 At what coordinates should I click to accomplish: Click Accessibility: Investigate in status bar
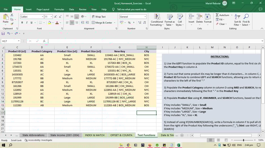point(38,140)
